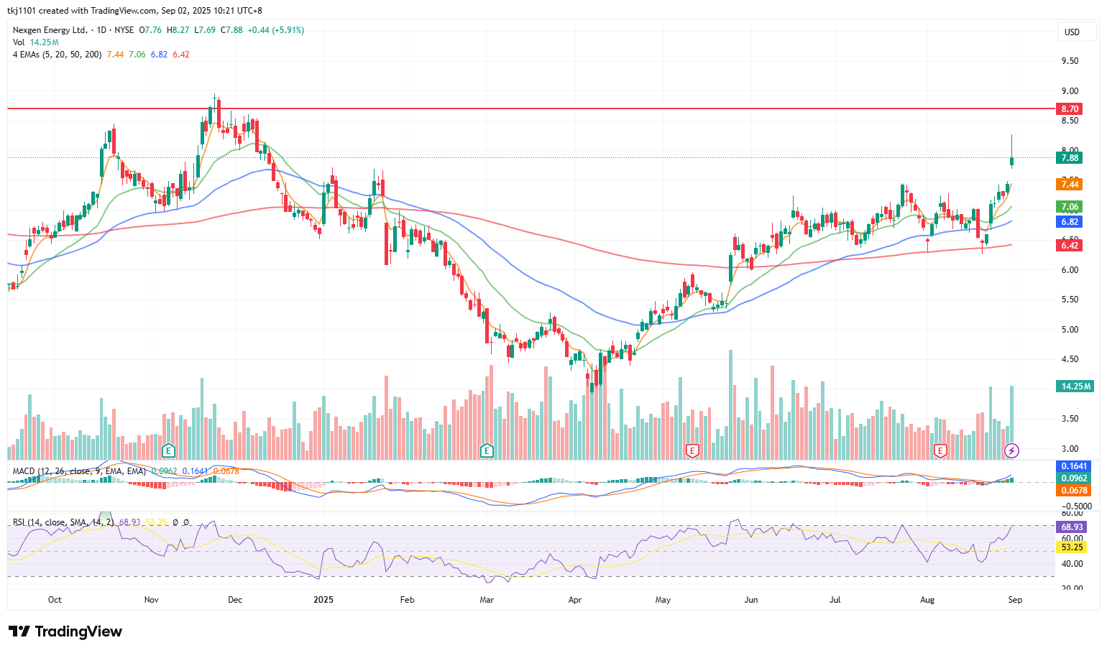Viewport: 1107px width, 653px height.
Task: Click the TradingView logo
Action: 66,631
